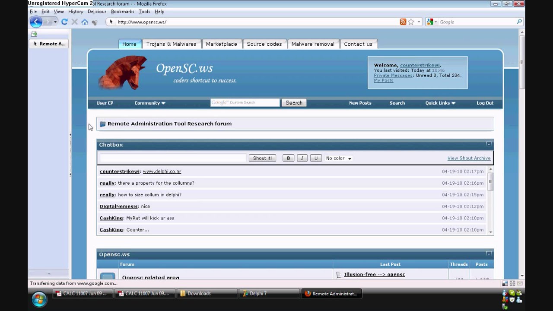Click the New Posts link
Viewport: 553px width, 311px height.
point(360,103)
